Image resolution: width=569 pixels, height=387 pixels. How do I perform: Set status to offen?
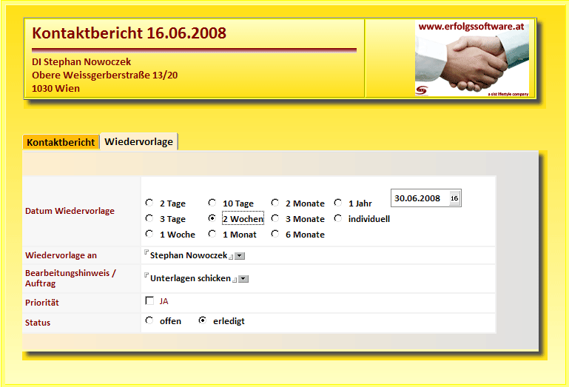point(149,321)
